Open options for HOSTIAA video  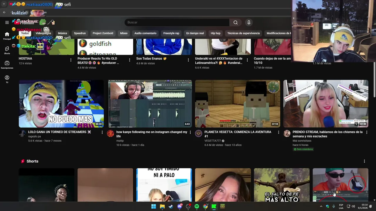[x=71, y=60]
